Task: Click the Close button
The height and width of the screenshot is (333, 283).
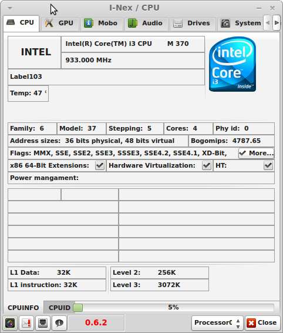Action: coord(262,322)
